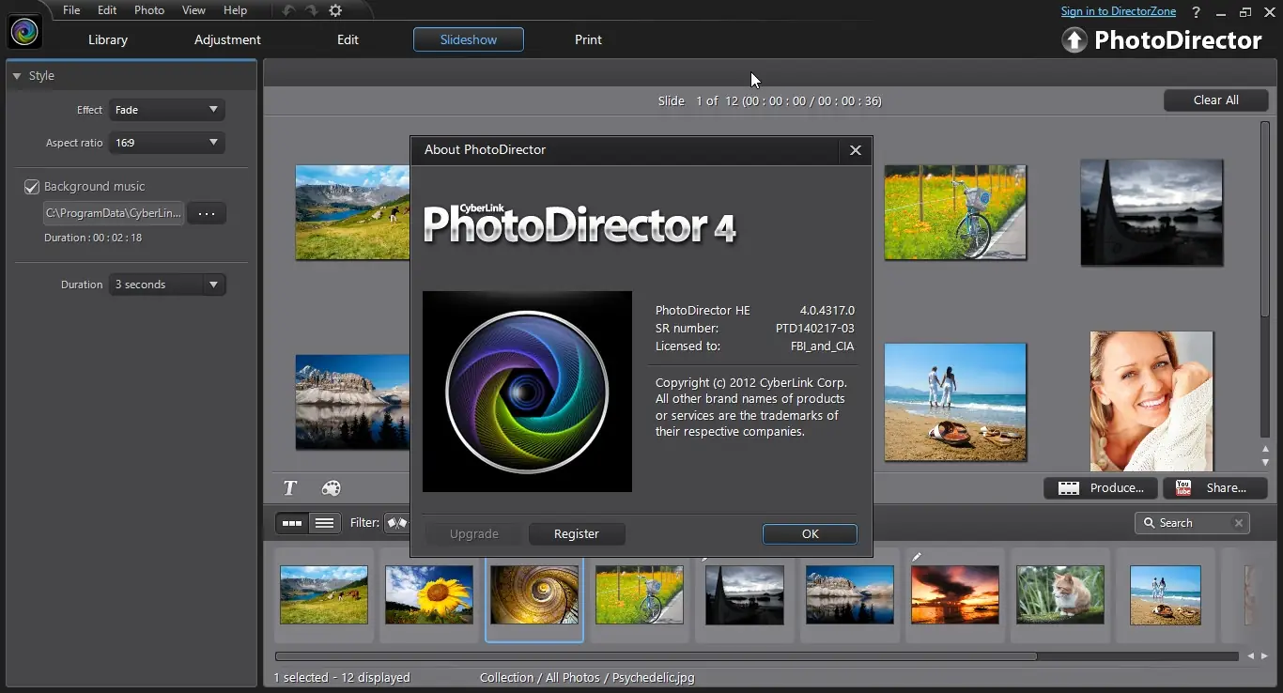The width and height of the screenshot is (1283, 693).
Task: Click the text tool T icon
Action: tap(290, 488)
